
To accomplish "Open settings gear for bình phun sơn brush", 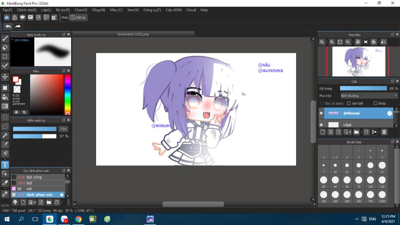I will pos(62,195).
